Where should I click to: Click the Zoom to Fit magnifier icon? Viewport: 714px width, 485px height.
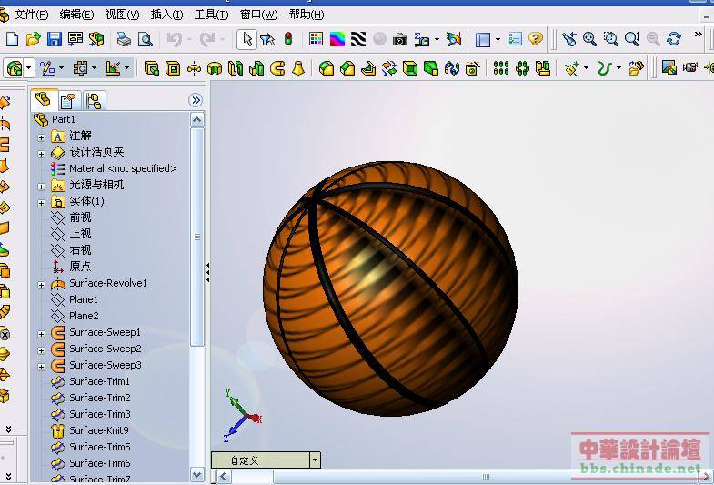click(x=590, y=39)
